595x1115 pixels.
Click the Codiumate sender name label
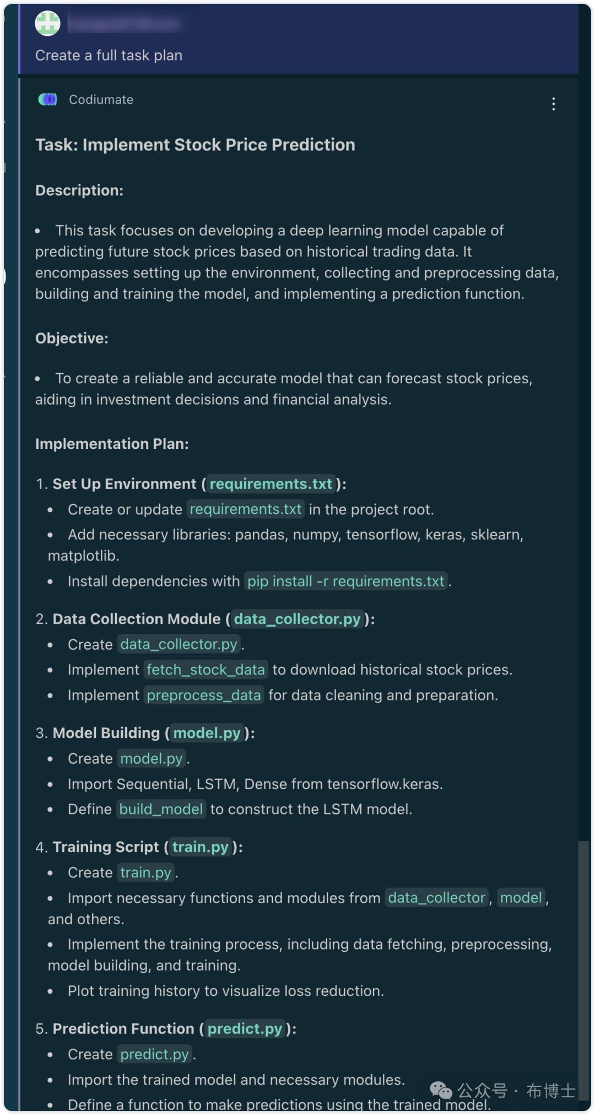tap(101, 100)
